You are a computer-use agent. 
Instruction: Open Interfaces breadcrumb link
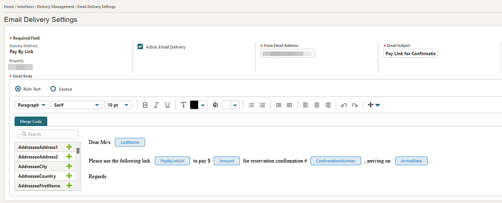click(25, 7)
